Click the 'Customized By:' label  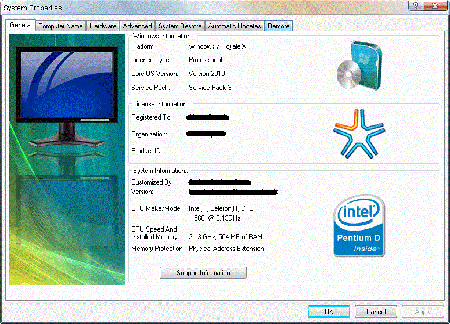coord(152,182)
